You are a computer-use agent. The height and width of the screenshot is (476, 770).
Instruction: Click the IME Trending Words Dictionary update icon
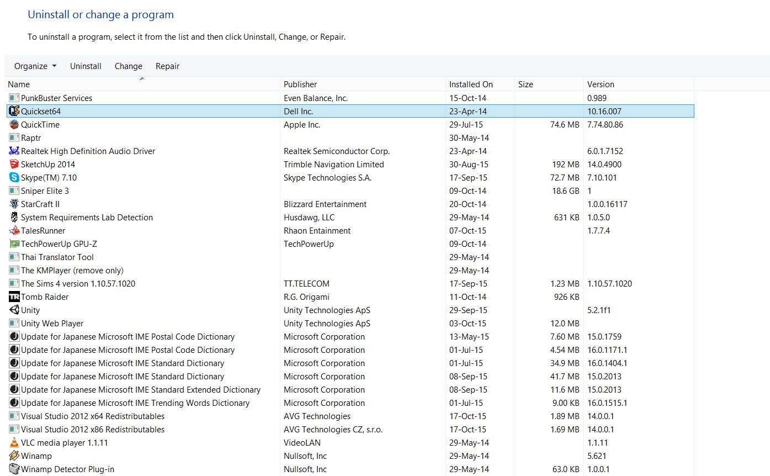(14, 403)
